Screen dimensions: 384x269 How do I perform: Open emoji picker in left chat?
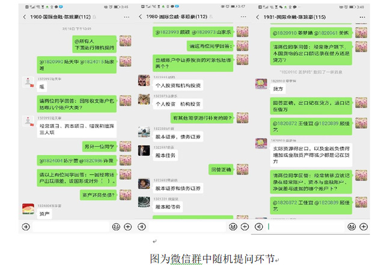pos(116,227)
